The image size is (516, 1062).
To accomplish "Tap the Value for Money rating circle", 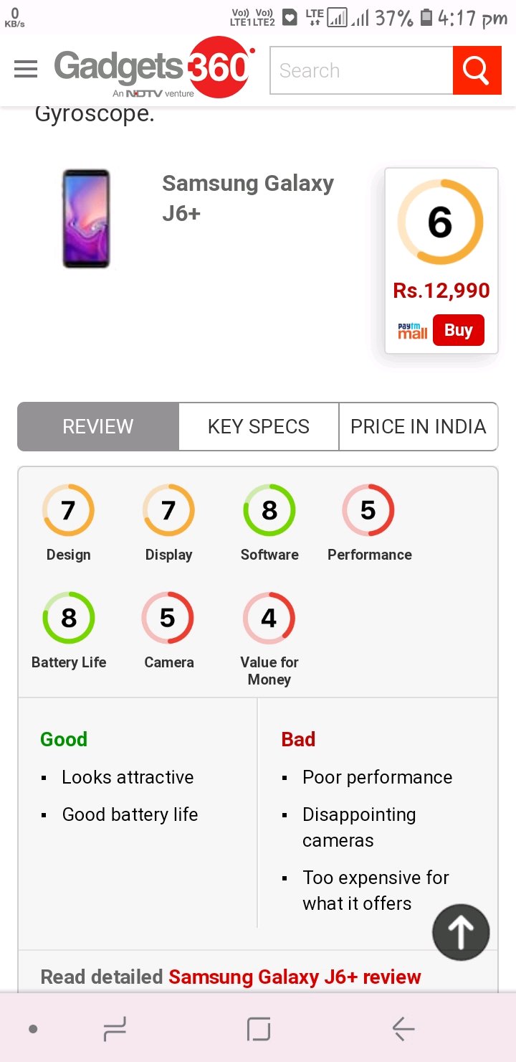I will [x=269, y=618].
